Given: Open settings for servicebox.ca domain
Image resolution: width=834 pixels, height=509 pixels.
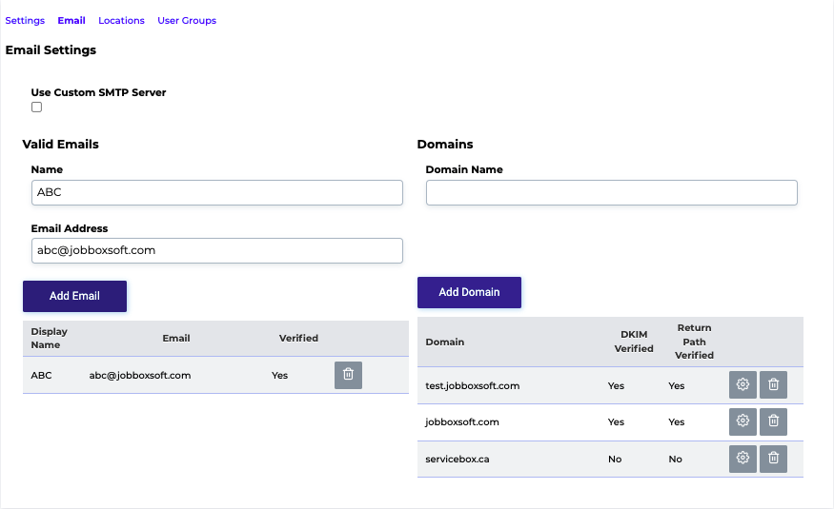Looking at the screenshot, I should pyautogui.click(x=742, y=459).
